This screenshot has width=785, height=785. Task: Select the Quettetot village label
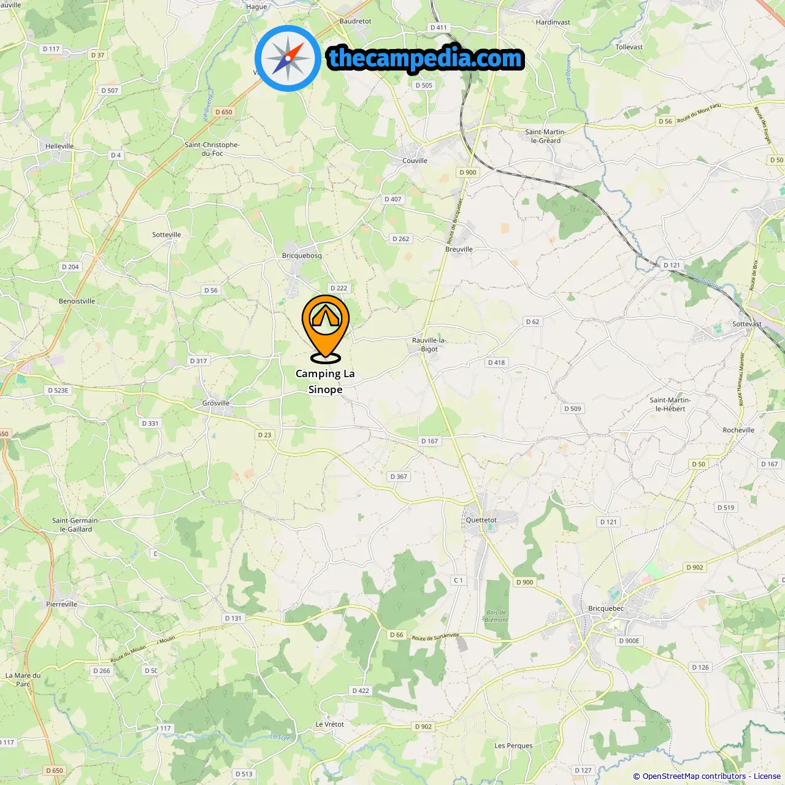(481, 520)
